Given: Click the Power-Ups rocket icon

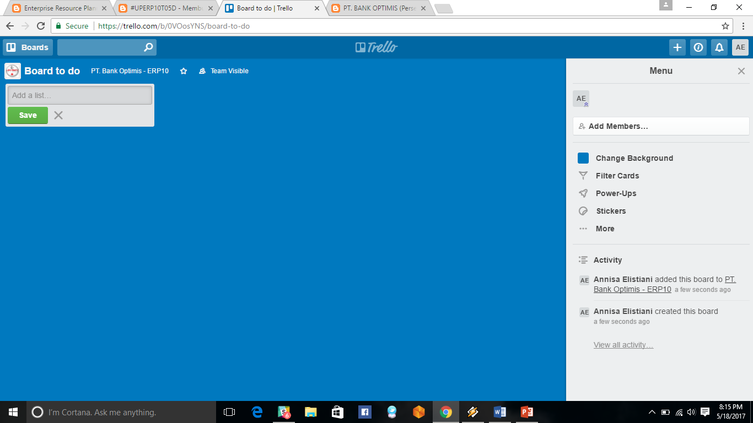Looking at the screenshot, I should click(x=583, y=193).
